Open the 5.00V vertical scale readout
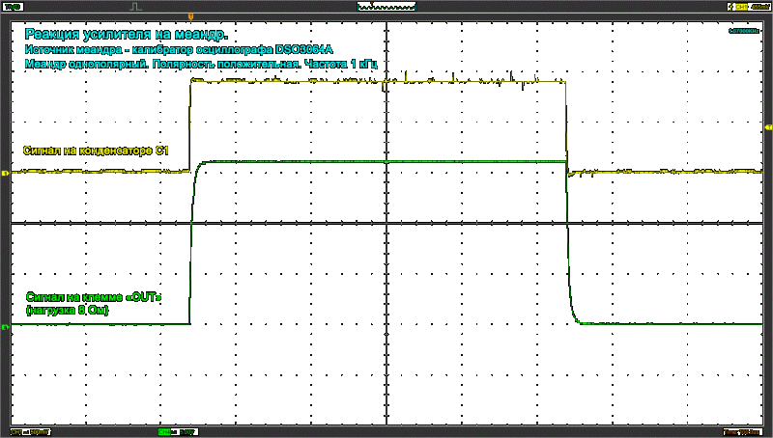Screen dimensions: 773x438 [184, 432]
